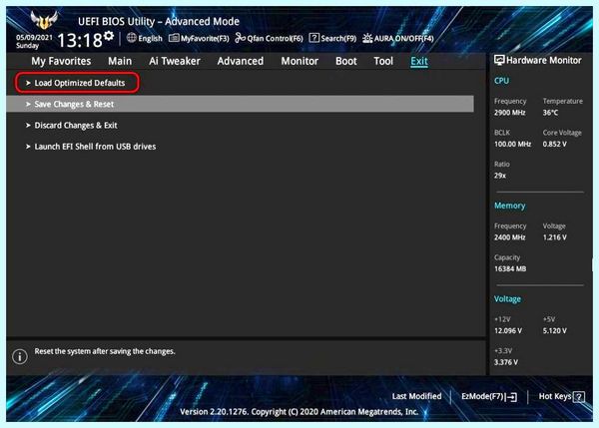599x428 pixels.
Task: Launch EFI Shell from USB drives
Action: click(x=95, y=147)
